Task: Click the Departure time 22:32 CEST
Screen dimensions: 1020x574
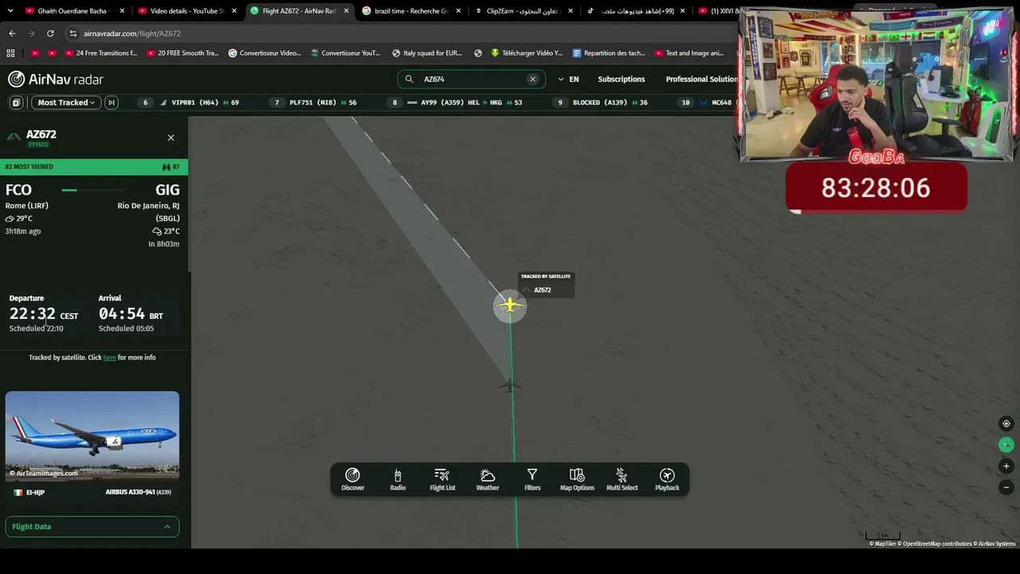Action: (44, 314)
